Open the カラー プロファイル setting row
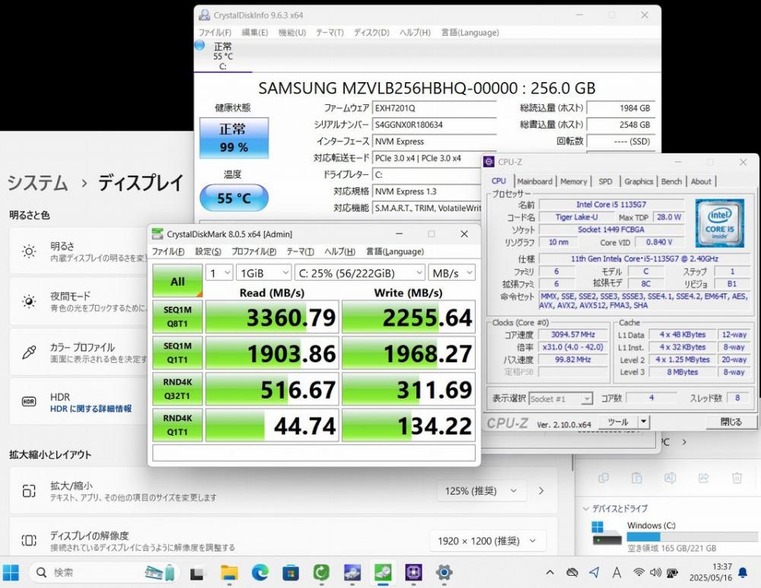 [x=78, y=352]
